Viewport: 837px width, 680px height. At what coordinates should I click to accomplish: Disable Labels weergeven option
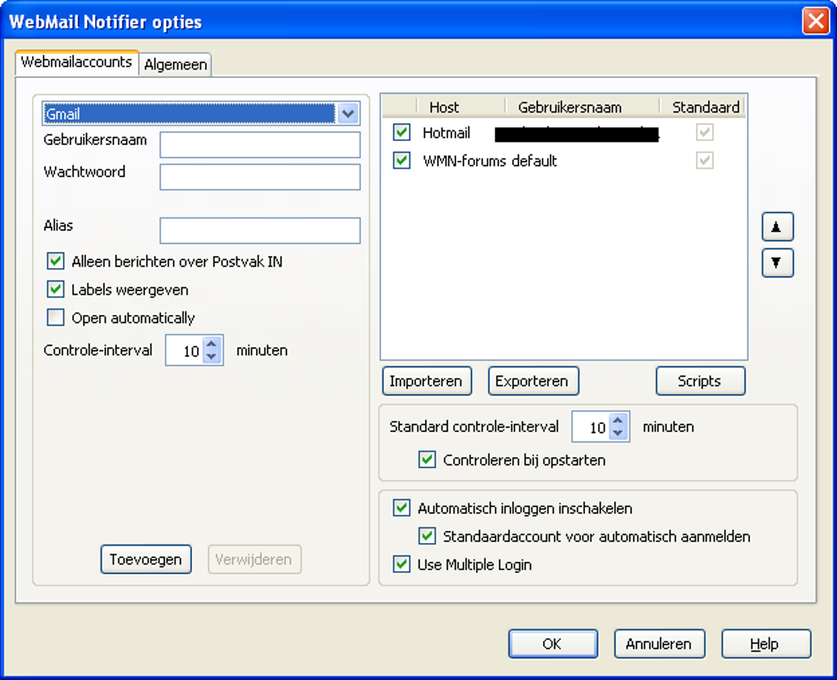[55, 290]
